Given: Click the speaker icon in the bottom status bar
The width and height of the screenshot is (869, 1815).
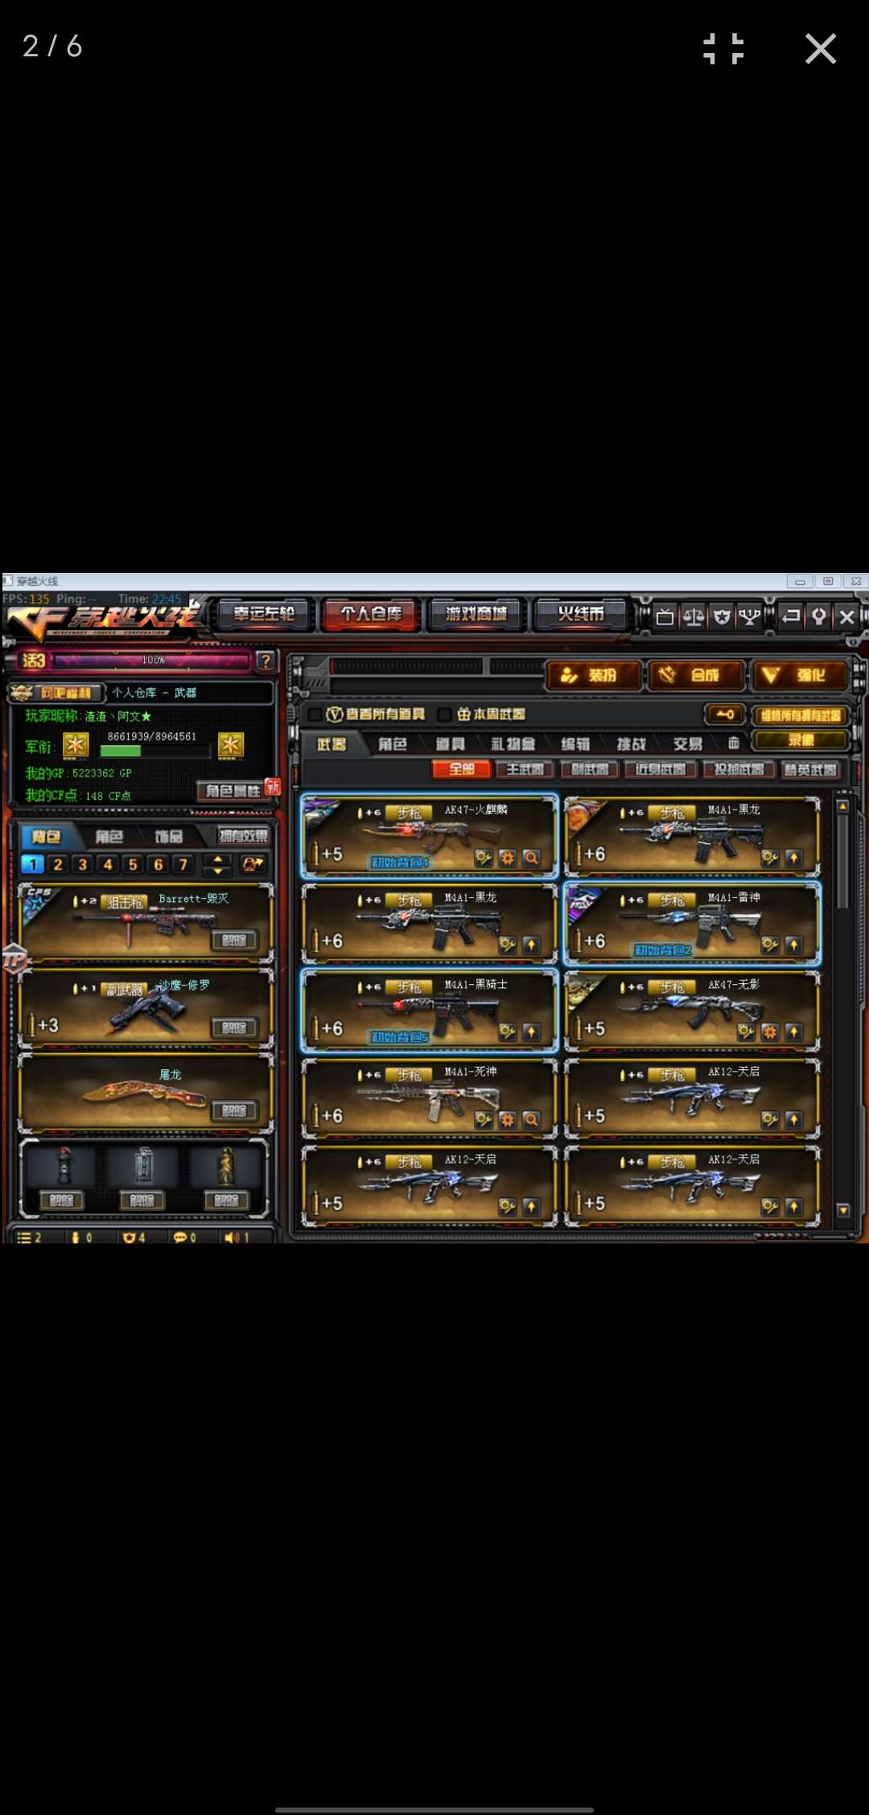Looking at the screenshot, I should (x=232, y=1237).
